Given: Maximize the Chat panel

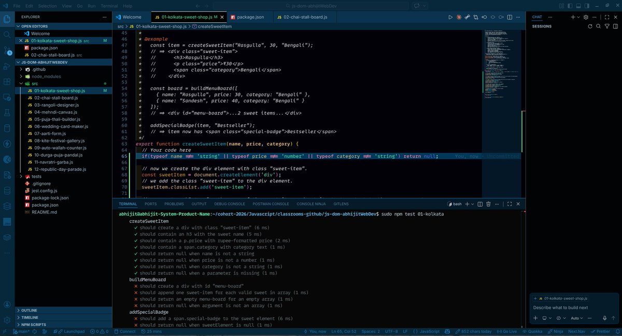Looking at the screenshot, I should point(607,17).
